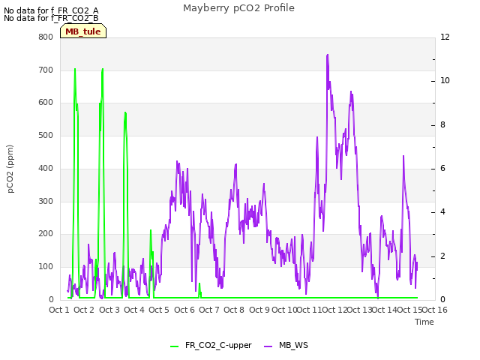The image size is (480, 360).
Task: Click the 100 left y-axis tick
Action: point(46,267)
